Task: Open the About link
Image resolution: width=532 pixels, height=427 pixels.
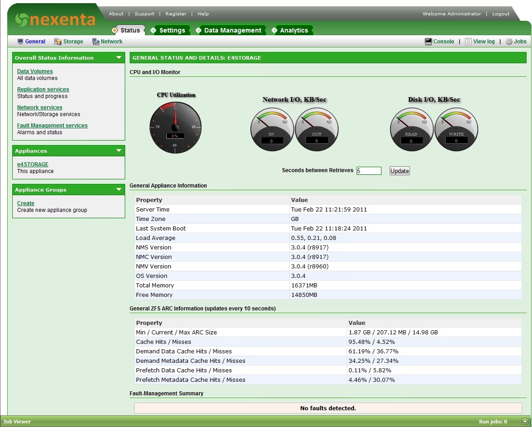Action: (x=116, y=14)
